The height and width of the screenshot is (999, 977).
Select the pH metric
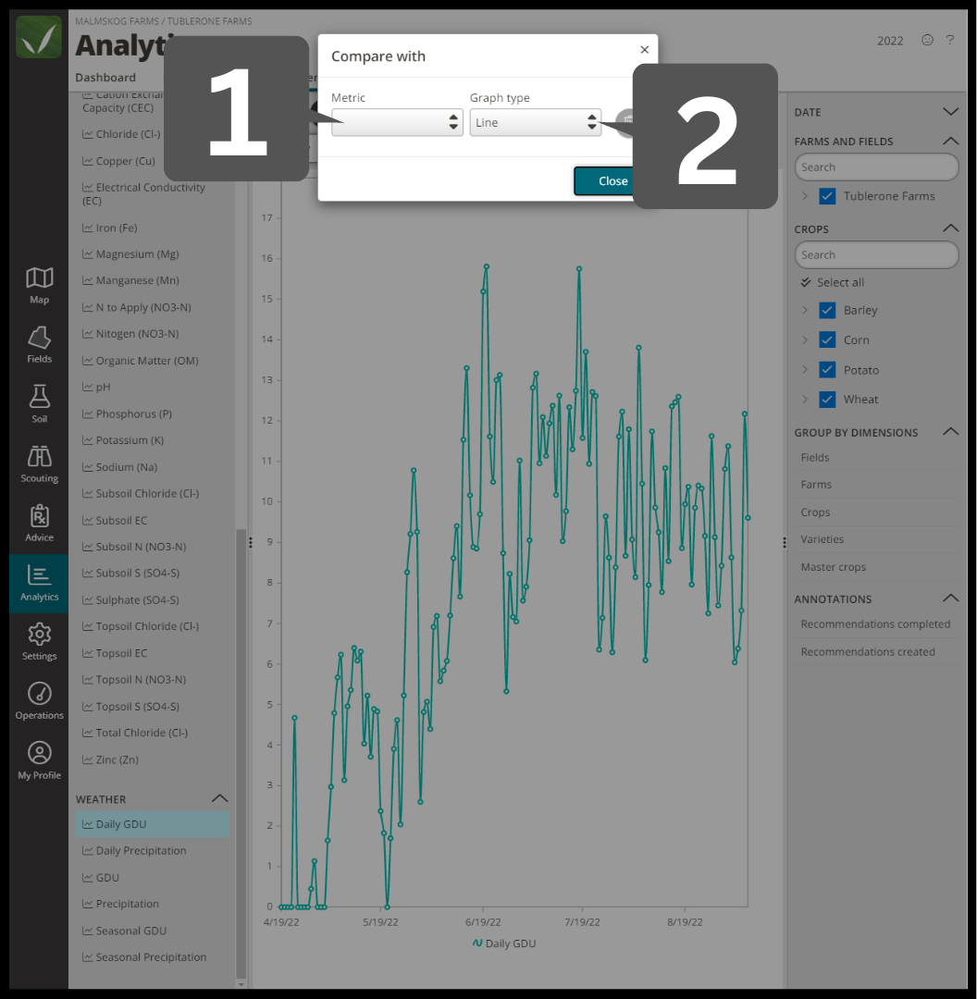click(96, 387)
